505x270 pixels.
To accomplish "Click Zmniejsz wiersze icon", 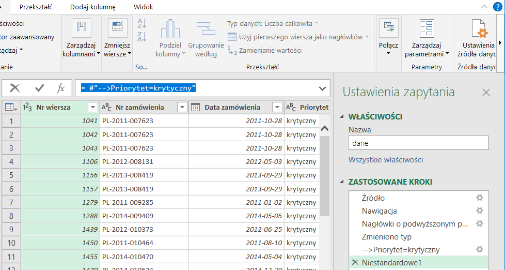I will point(117,28).
